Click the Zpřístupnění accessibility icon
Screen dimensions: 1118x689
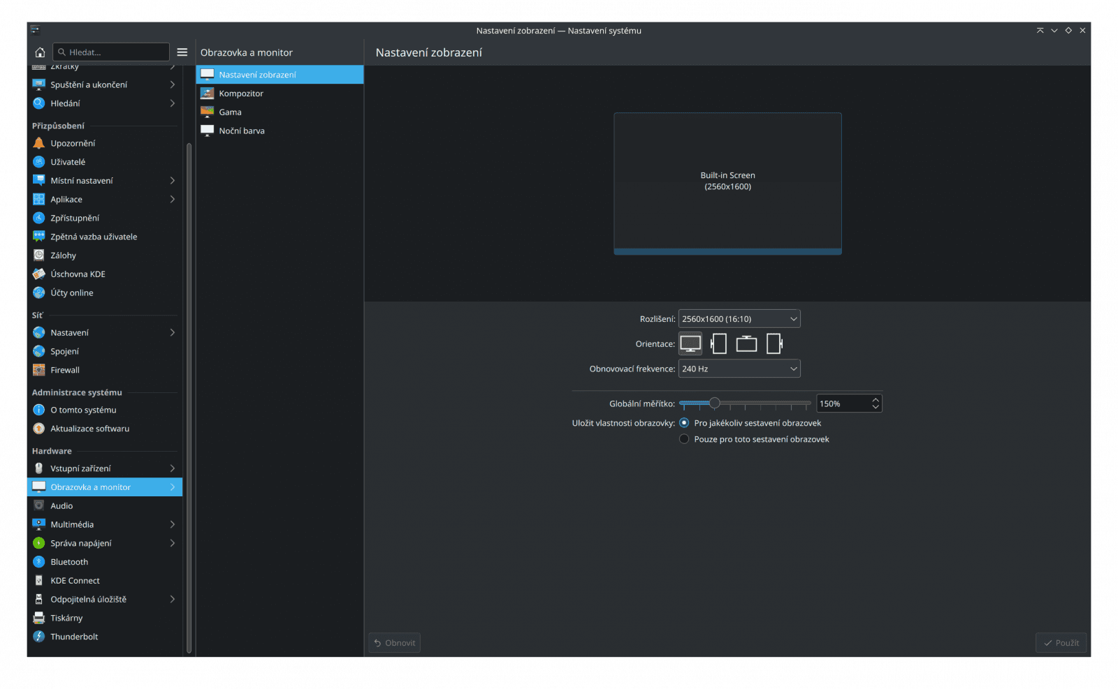click(x=39, y=218)
